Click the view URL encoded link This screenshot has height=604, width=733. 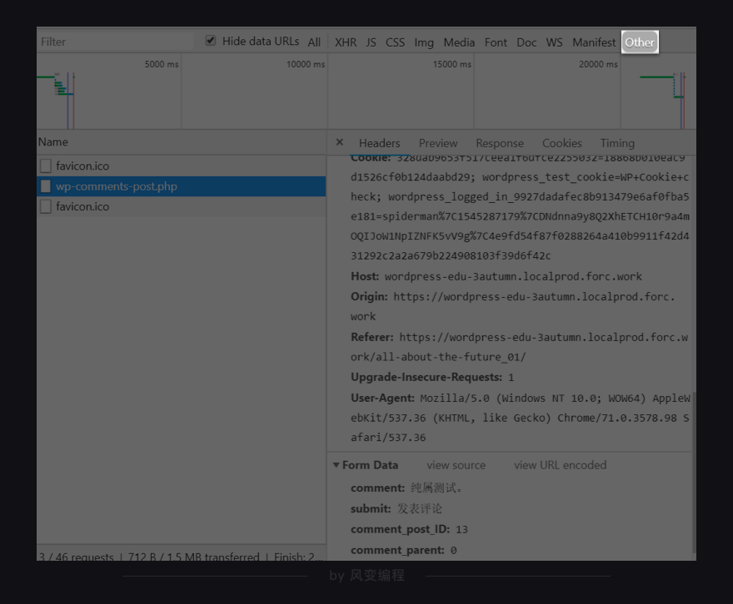560,465
